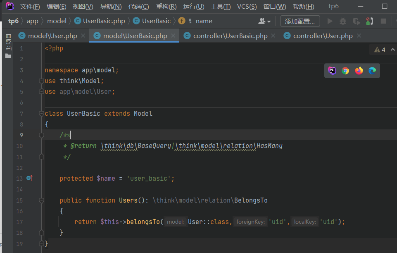Click the BelongsTo return type

click(251, 200)
